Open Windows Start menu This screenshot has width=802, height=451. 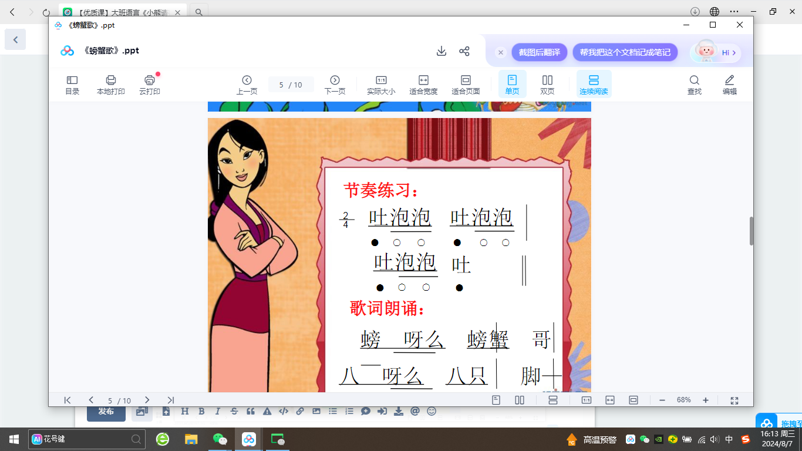pyautogui.click(x=14, y=439)
